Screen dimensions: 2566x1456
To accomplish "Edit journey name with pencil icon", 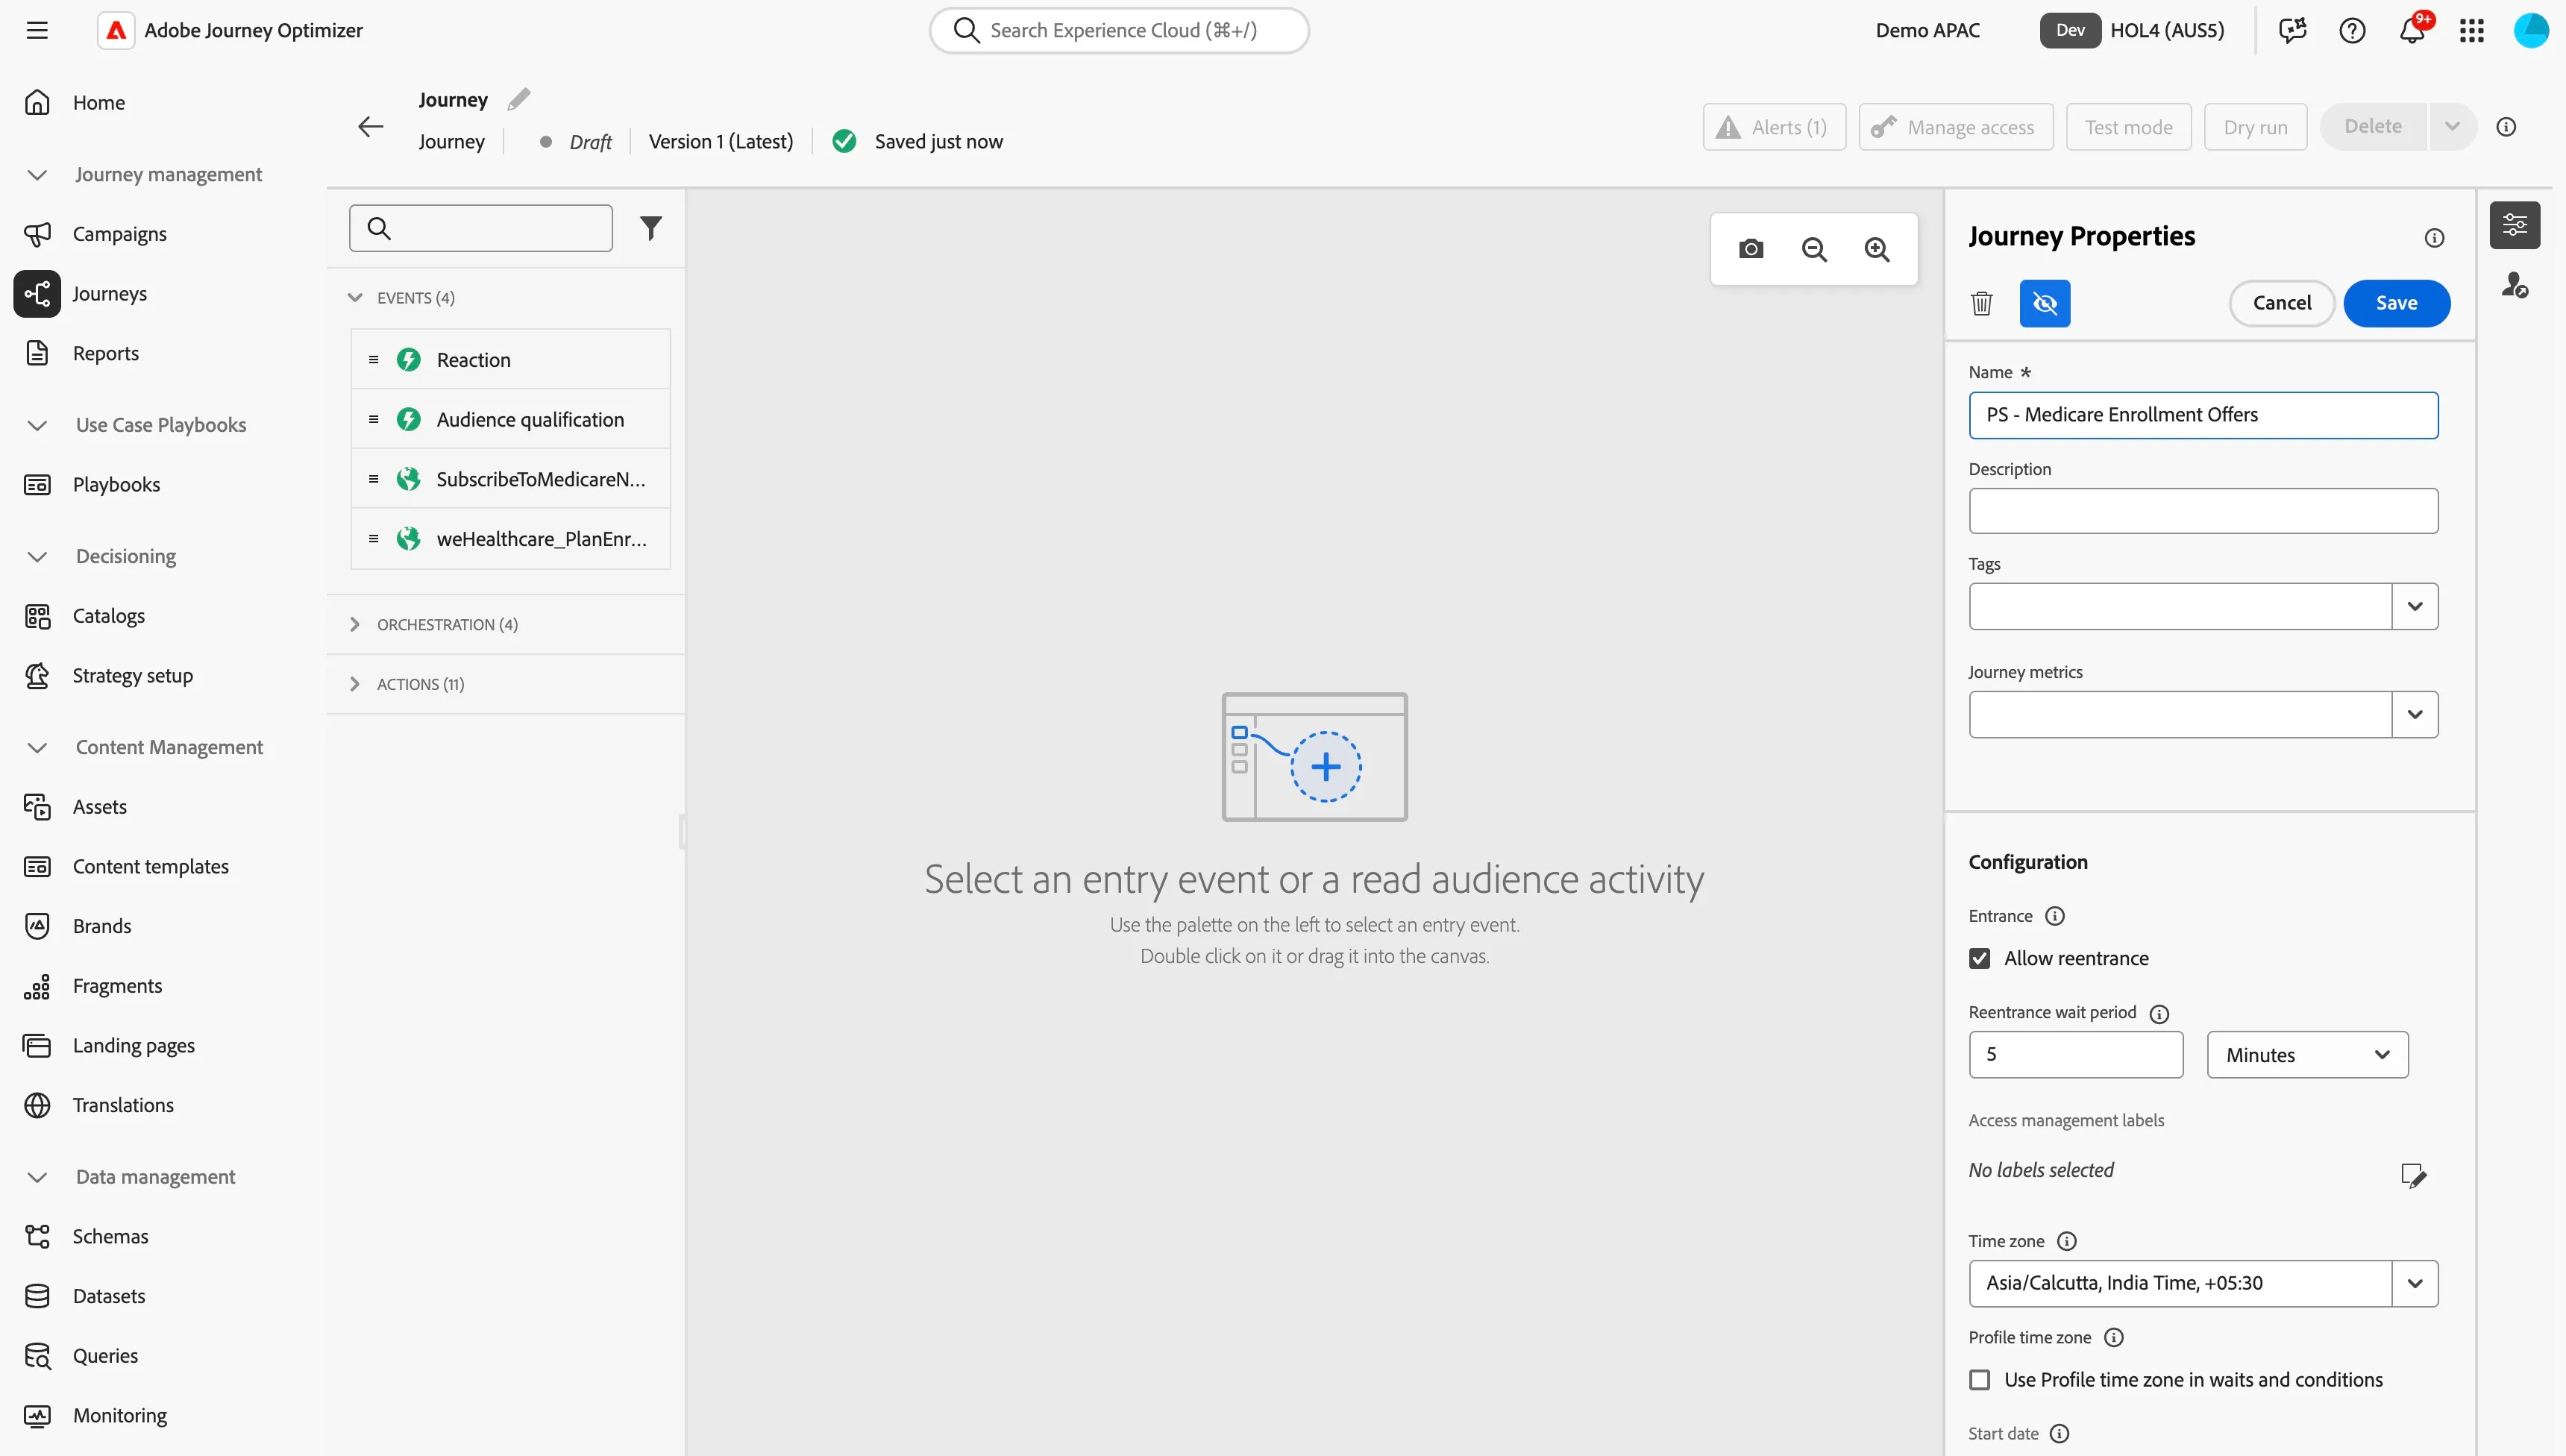I will point(519,99).
